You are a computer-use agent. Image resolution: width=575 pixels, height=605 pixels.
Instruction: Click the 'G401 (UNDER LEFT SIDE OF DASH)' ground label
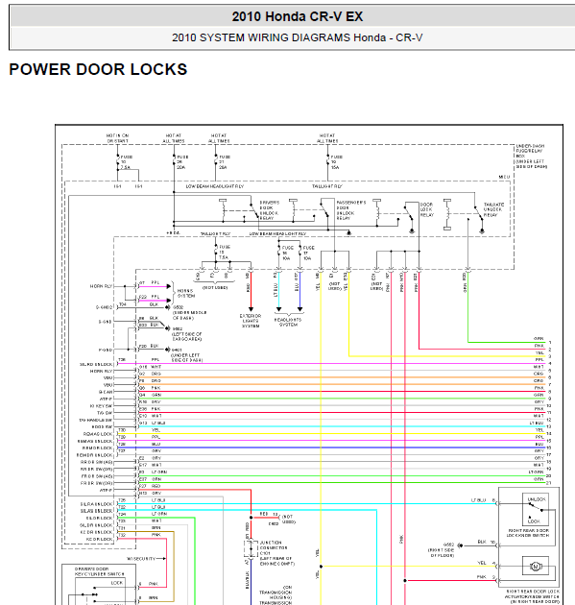(x=186, y=355)
